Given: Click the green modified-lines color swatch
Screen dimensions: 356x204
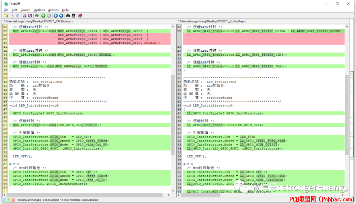Looking at the screenshot, I should pos(9,200).
